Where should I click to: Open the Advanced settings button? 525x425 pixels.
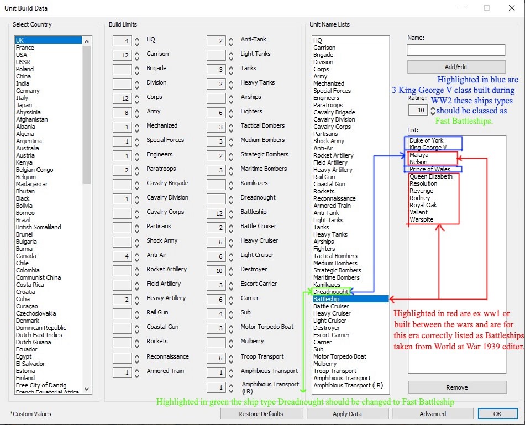[x=433, y=413]
